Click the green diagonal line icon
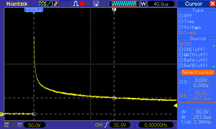216x129 pixels. click(x=49, y=4)
